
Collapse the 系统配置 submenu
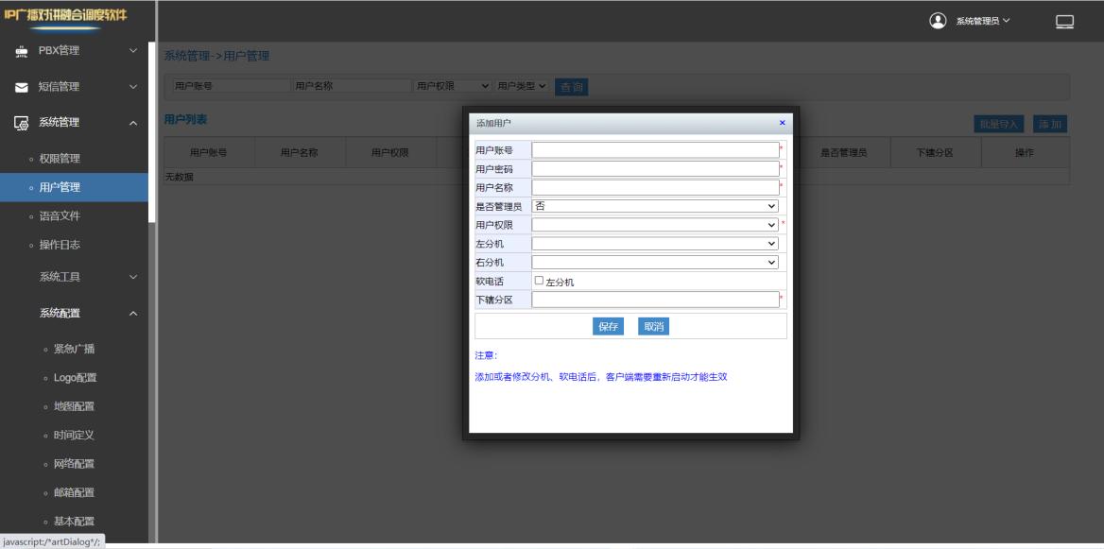point(132,314)
